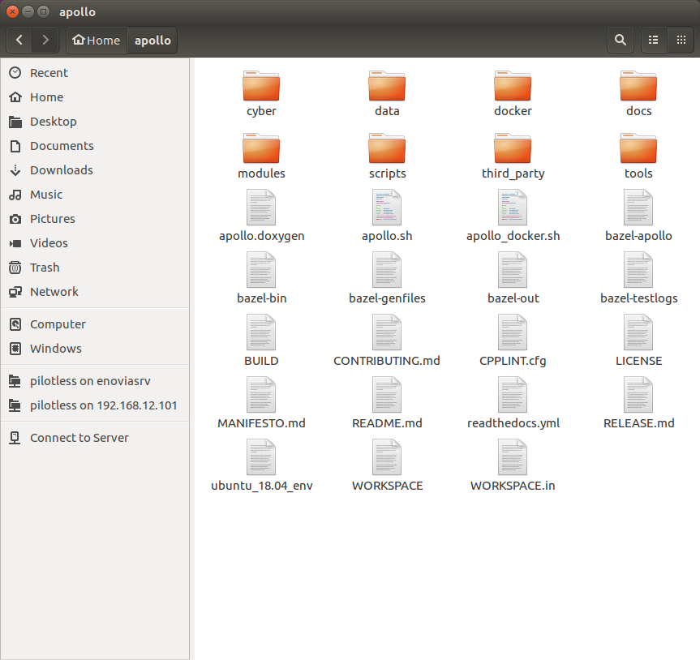Screen dimensions: 700x660
Task: Navigate back with the back arrow
Action: click(18, 39)
